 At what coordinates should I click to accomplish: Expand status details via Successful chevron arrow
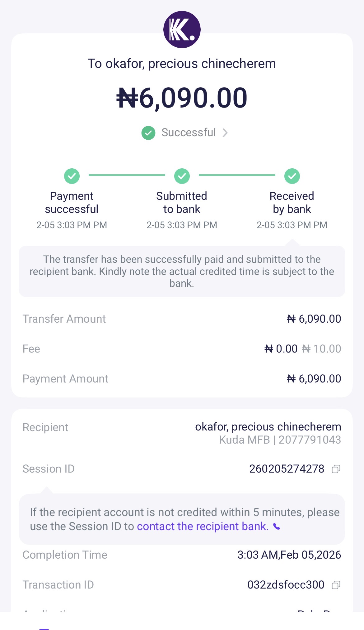point(225,133)
